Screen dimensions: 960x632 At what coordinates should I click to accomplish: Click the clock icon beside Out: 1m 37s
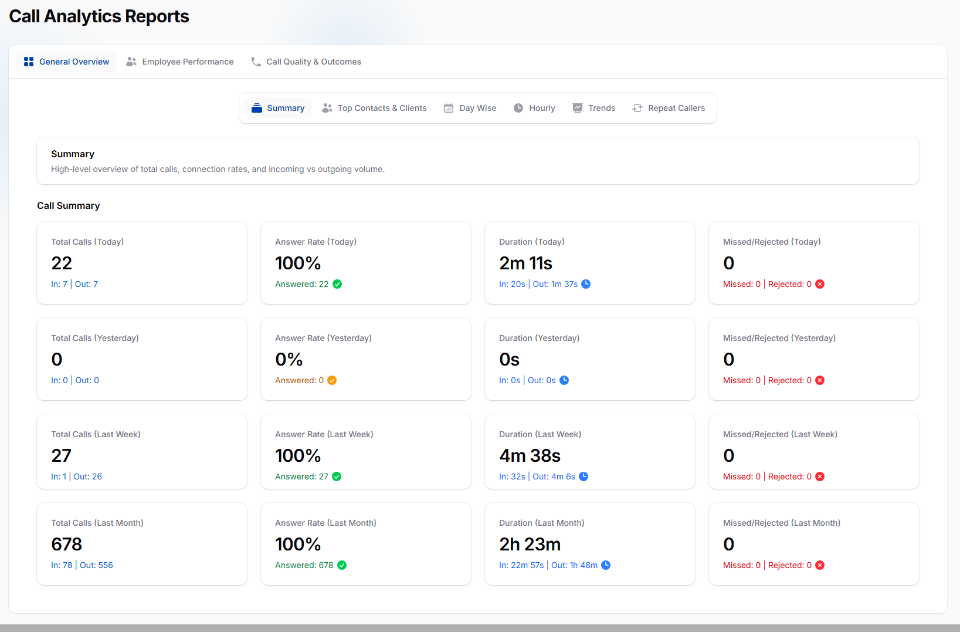586,284
